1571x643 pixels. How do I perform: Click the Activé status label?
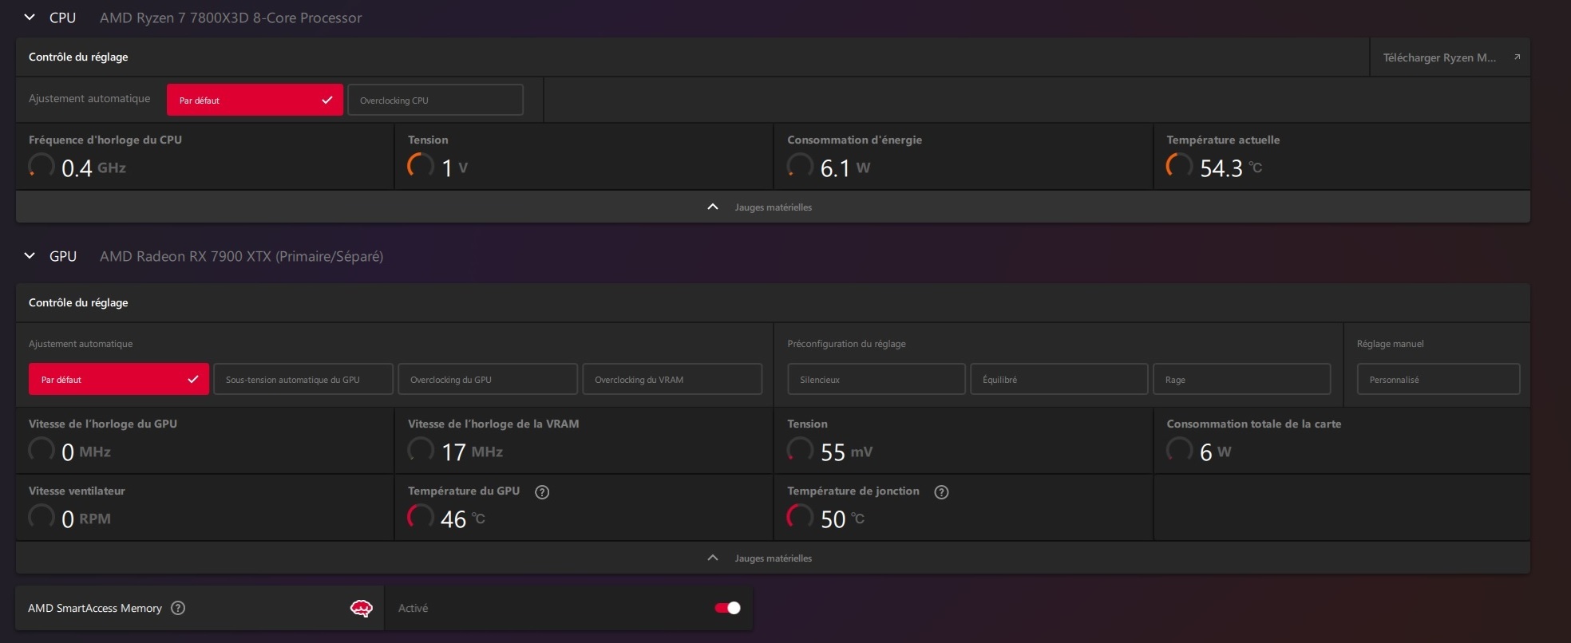(x=413, y=608)
